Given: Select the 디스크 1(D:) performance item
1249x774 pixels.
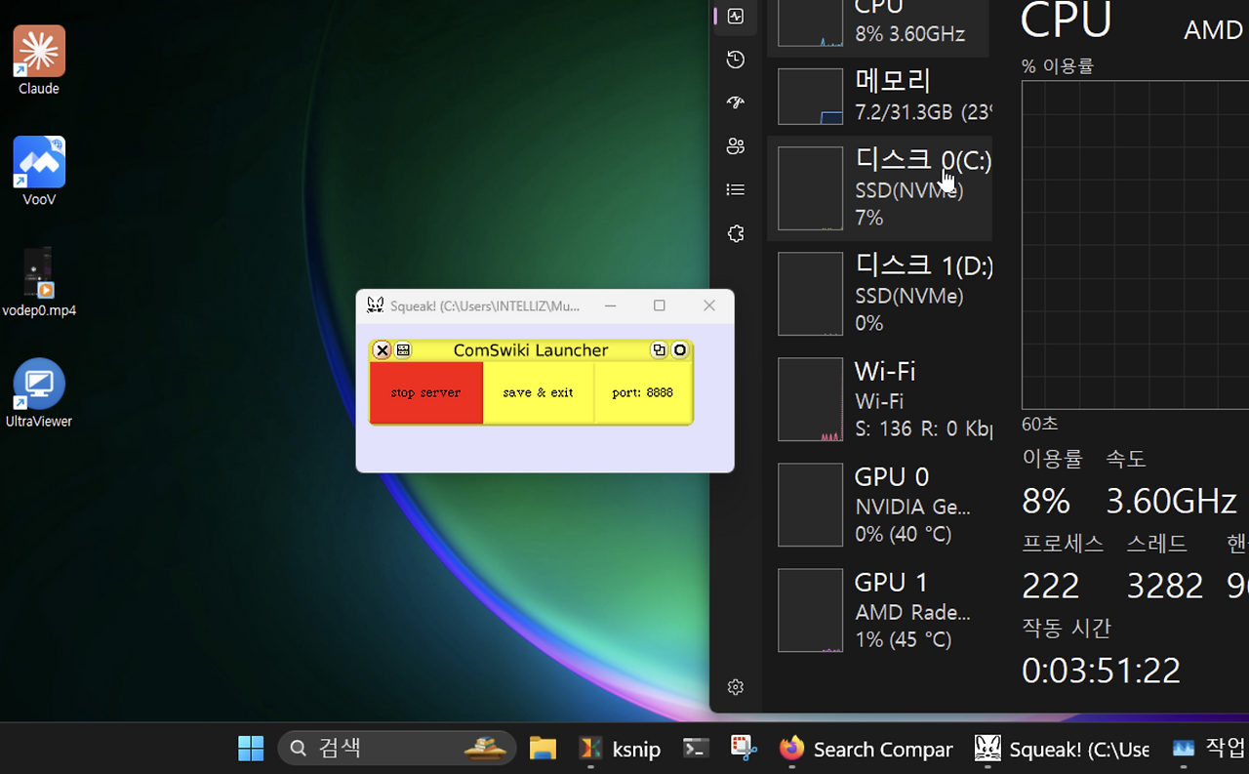Looking at the screenshot, I should (x=879, y=294).
